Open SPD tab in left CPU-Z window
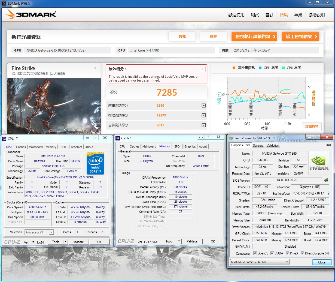335x282 pixels. [x=63, y=147]
